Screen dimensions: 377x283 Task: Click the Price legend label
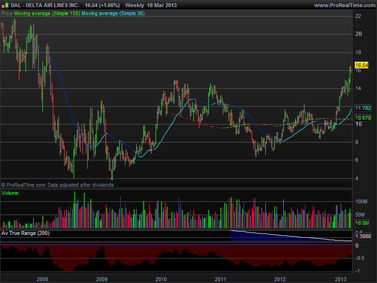coord(7,14)
